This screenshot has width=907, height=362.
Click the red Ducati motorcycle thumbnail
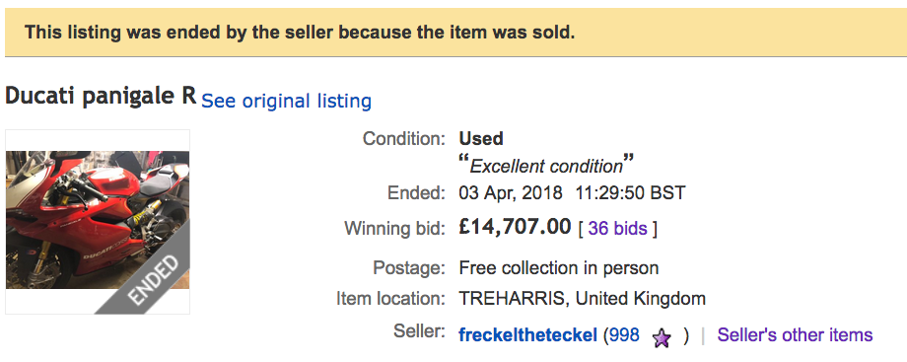point(98,221)
